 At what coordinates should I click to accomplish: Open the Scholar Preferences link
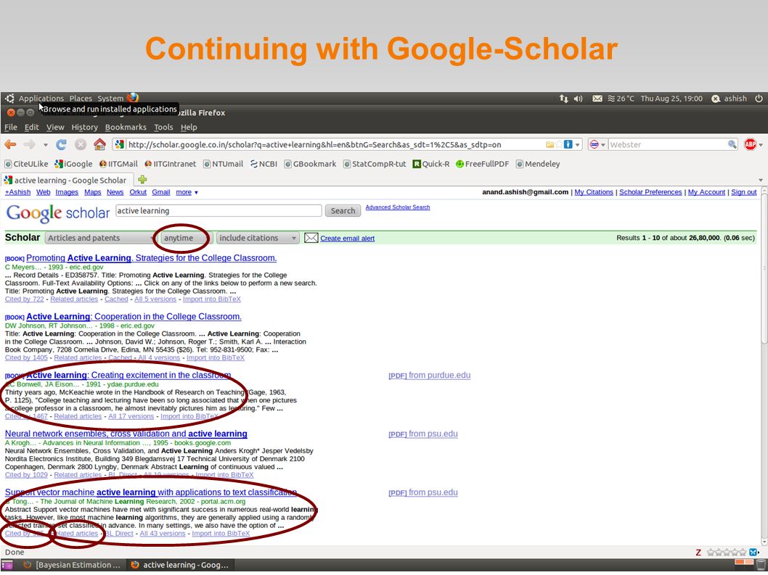coord(650,192)
